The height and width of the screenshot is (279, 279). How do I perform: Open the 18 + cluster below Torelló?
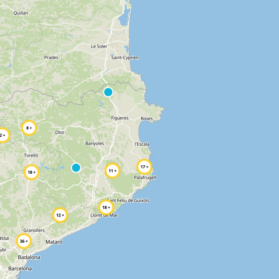(x=31, y=172)
